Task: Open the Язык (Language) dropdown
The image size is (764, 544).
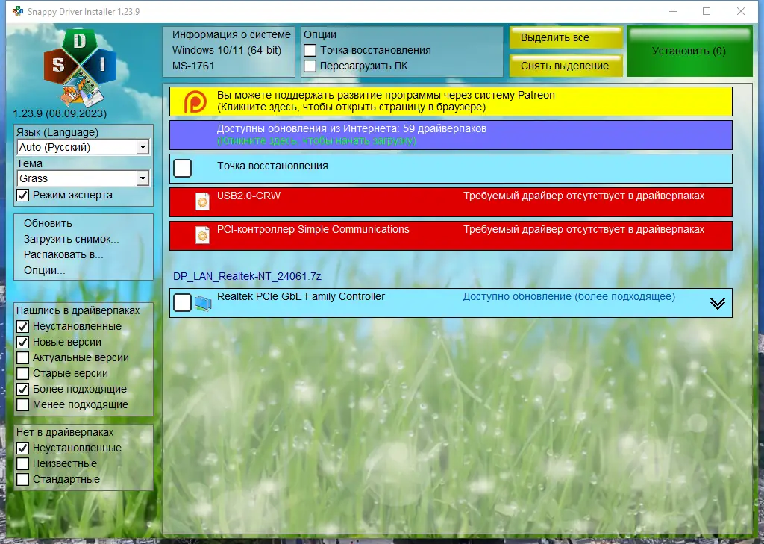Action: point(83,147)
